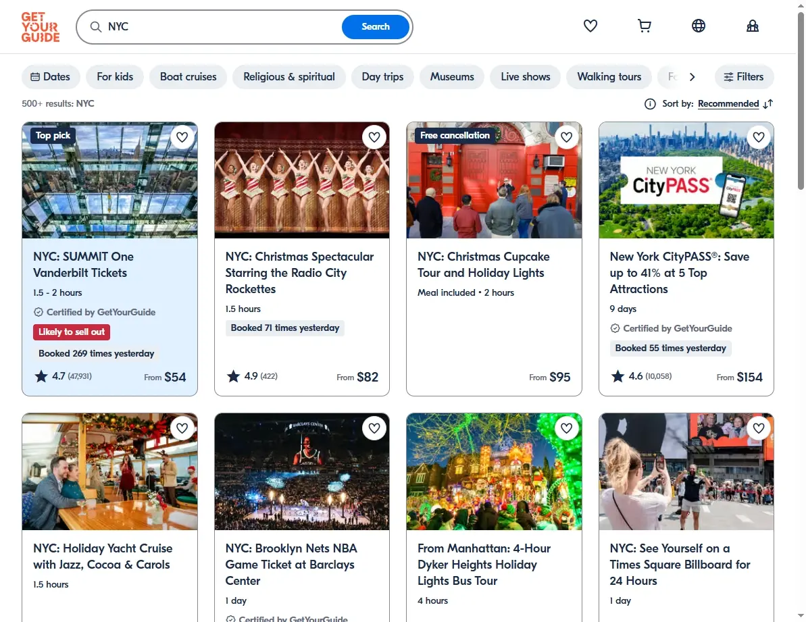Open language and currency globe icon
This screenshot has width=806, height=622.
(698, 26)
